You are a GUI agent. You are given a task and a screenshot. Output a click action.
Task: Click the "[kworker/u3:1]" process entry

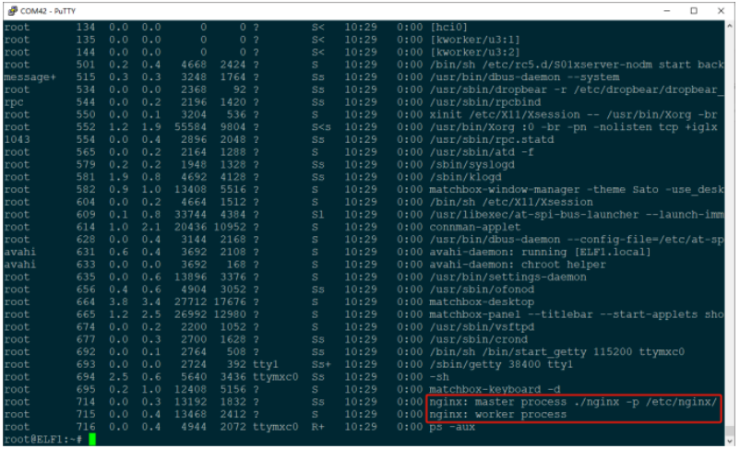point(475,40)
